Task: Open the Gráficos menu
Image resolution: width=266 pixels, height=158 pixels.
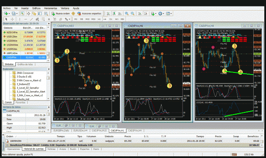Action: point(36,8)
